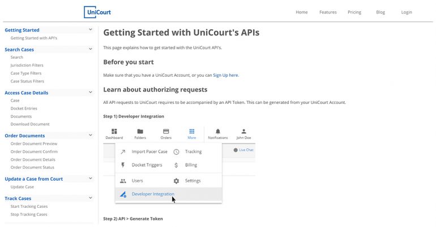Click the Live Chat status dot icon
The image size is (436, 227).
[236, 150]
